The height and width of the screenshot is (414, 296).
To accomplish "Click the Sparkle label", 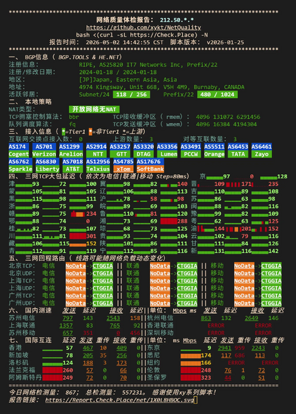I will coord(21,169).
